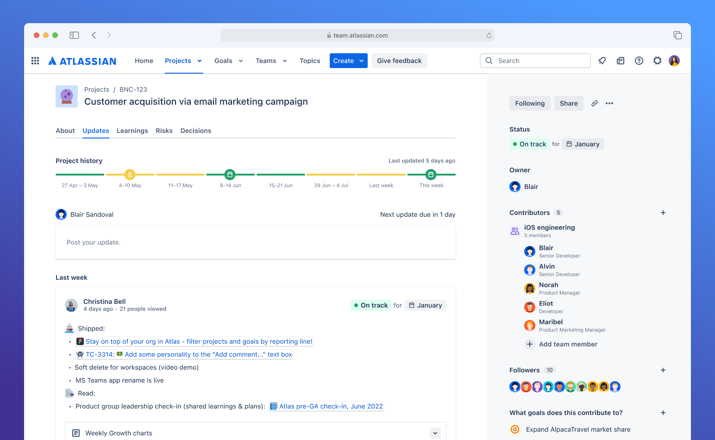Switch to the Learnings tab
The height and width of the screenshot is (440, 715).
coord(132,131)
